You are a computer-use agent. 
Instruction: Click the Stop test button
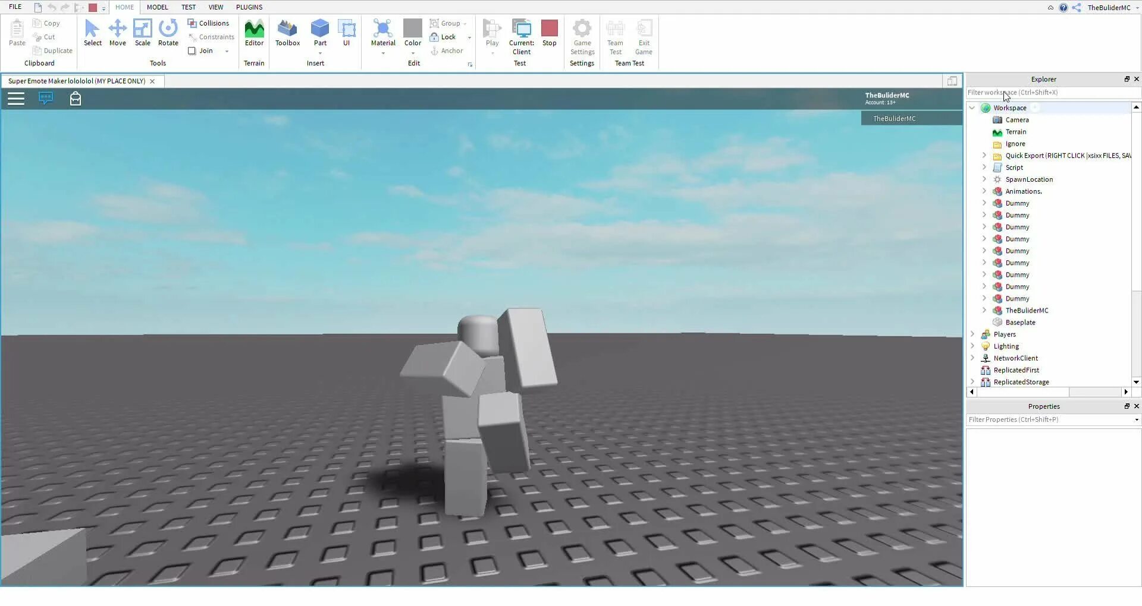(549, 33)
